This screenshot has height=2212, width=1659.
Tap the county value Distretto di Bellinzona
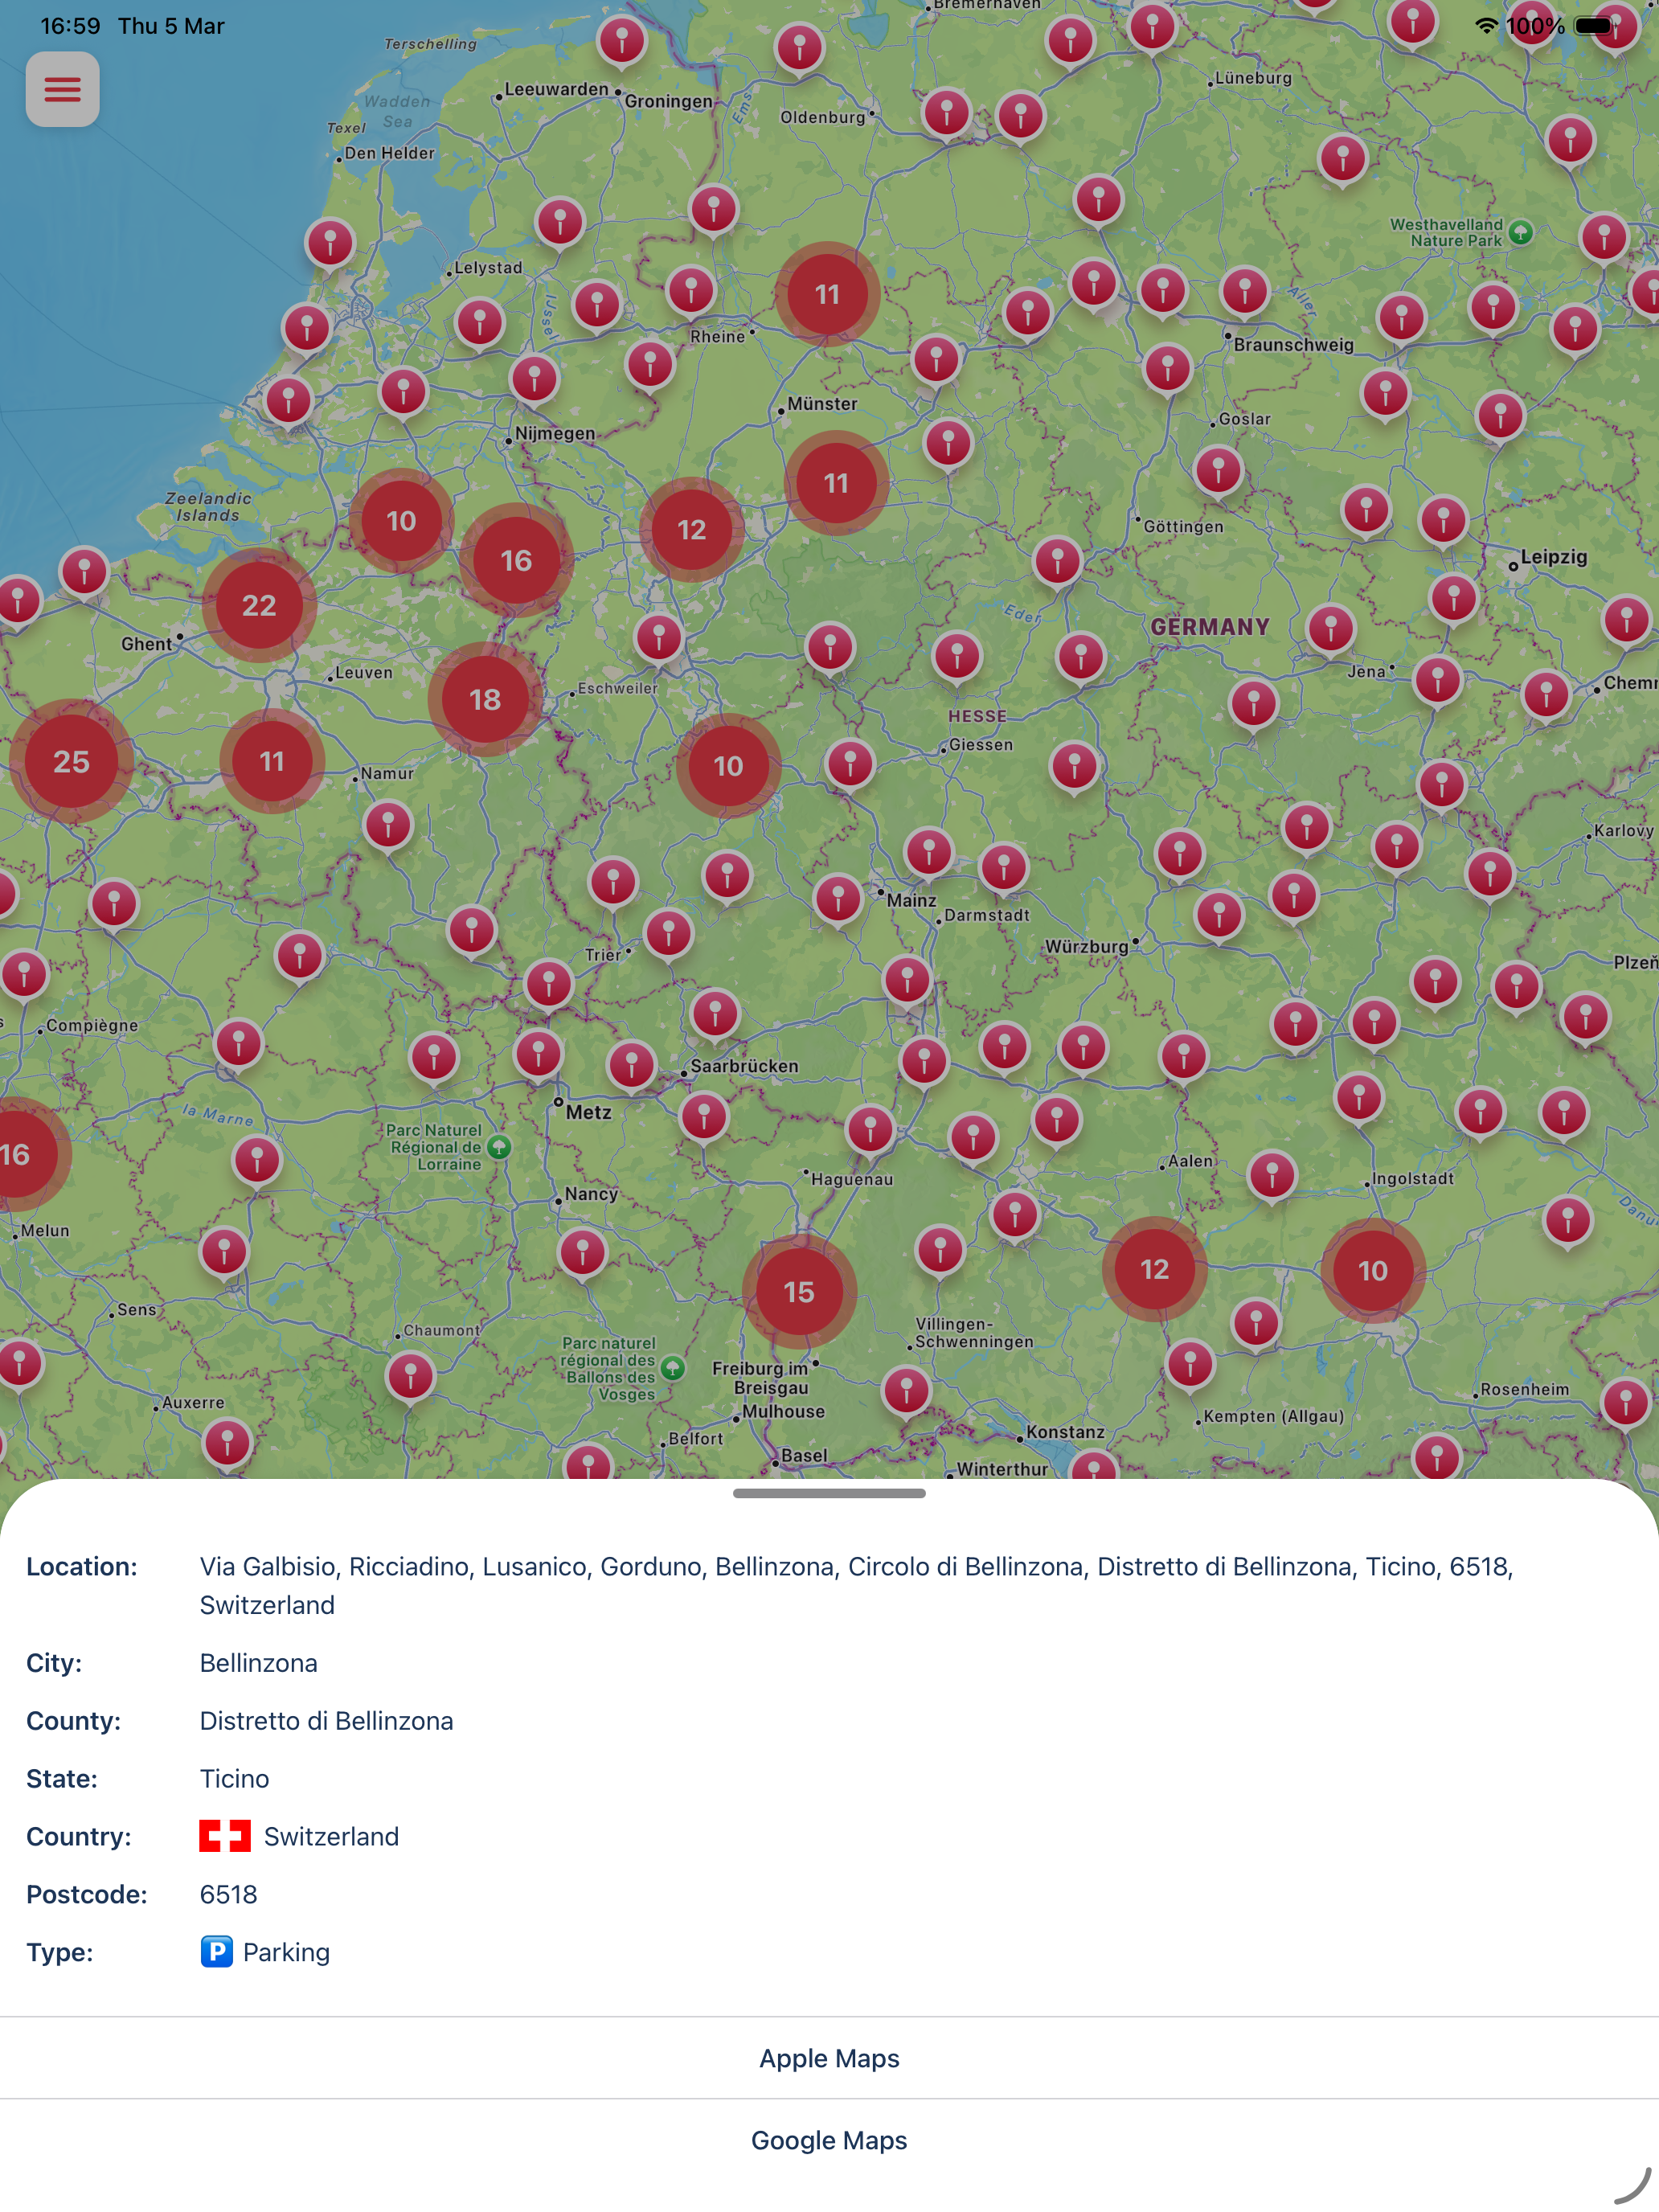coord(326,1721)
